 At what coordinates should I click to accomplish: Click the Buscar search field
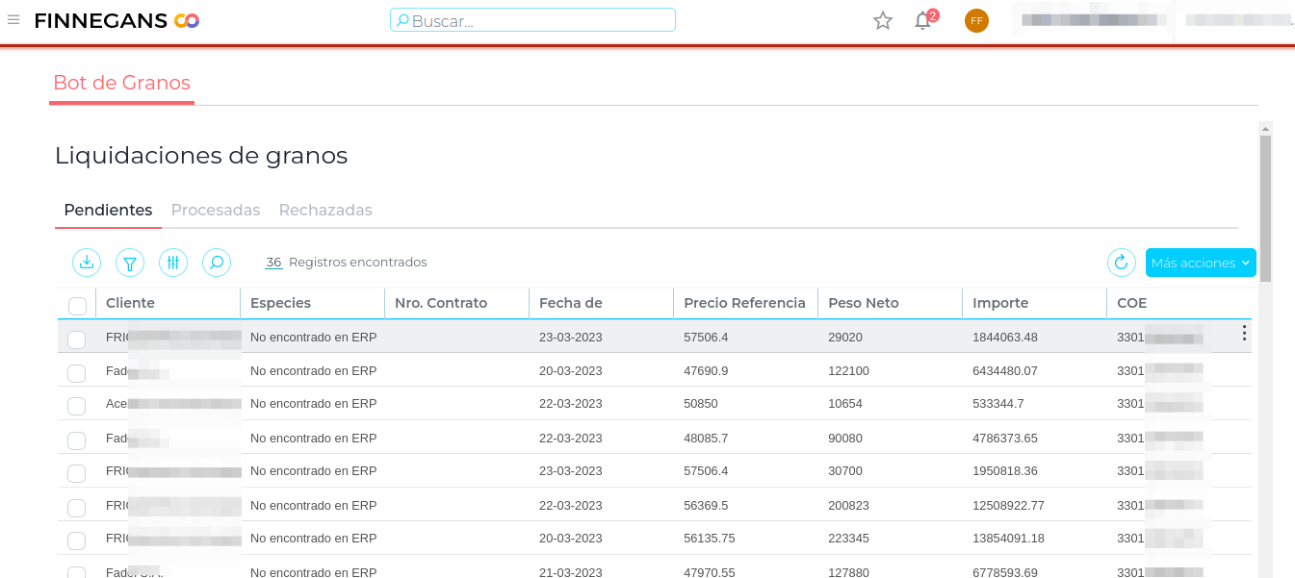click(532, 20)
